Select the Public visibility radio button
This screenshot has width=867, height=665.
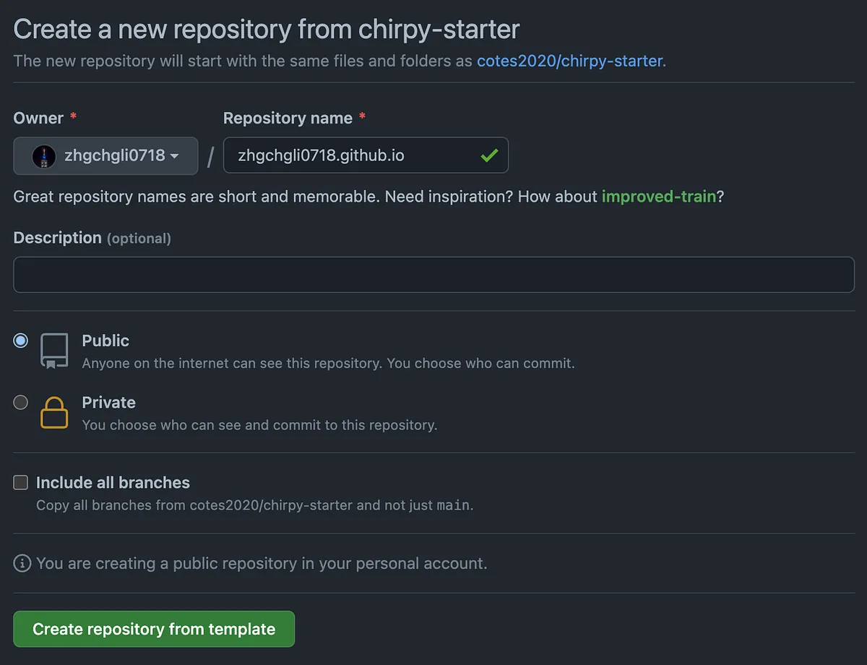click(21, 340)
